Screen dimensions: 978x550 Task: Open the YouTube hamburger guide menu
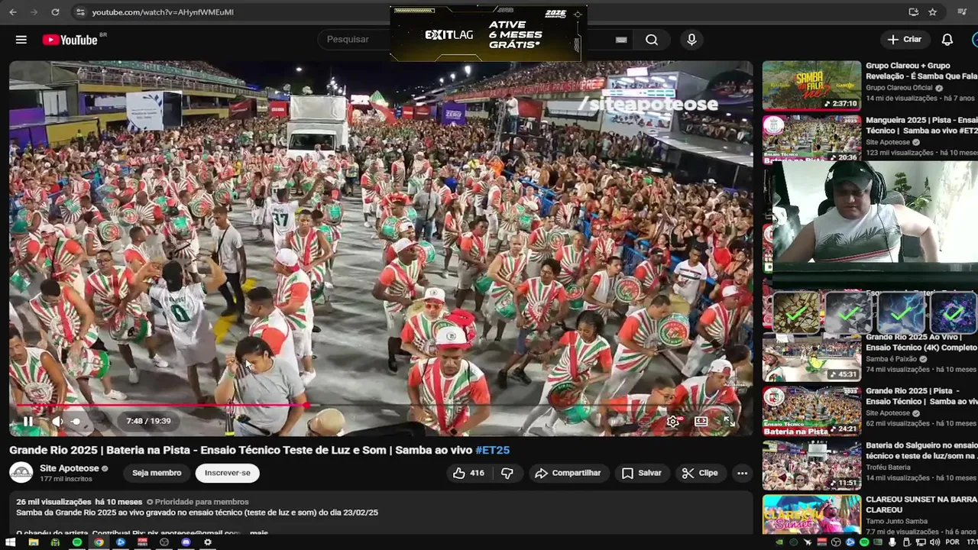(21, 40)
